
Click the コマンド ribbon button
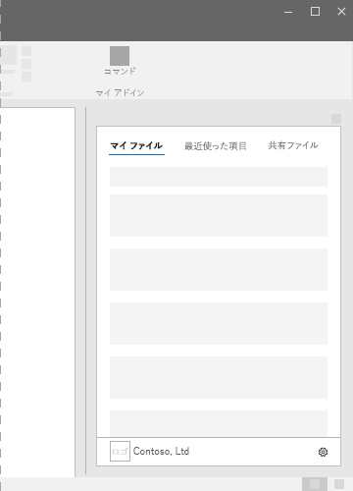coord(120,61)
